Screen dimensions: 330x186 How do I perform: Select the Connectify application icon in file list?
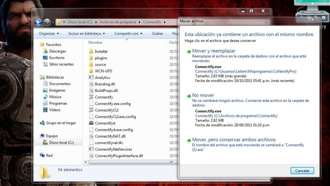point(91,97)
